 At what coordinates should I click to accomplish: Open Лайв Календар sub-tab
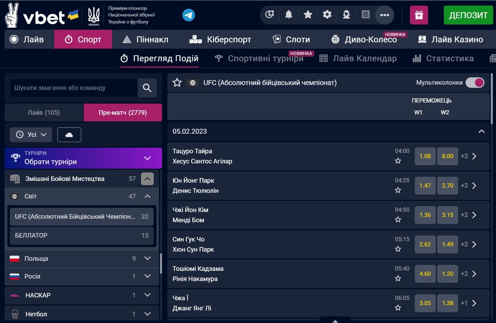[x=358, y=58]
